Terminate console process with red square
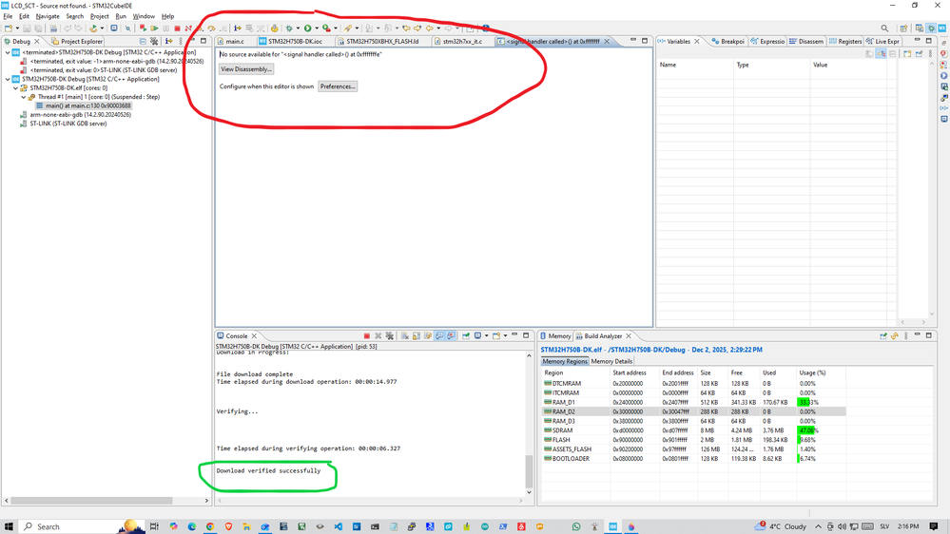The width and height of the screenshot is (950, 534). 366,335
